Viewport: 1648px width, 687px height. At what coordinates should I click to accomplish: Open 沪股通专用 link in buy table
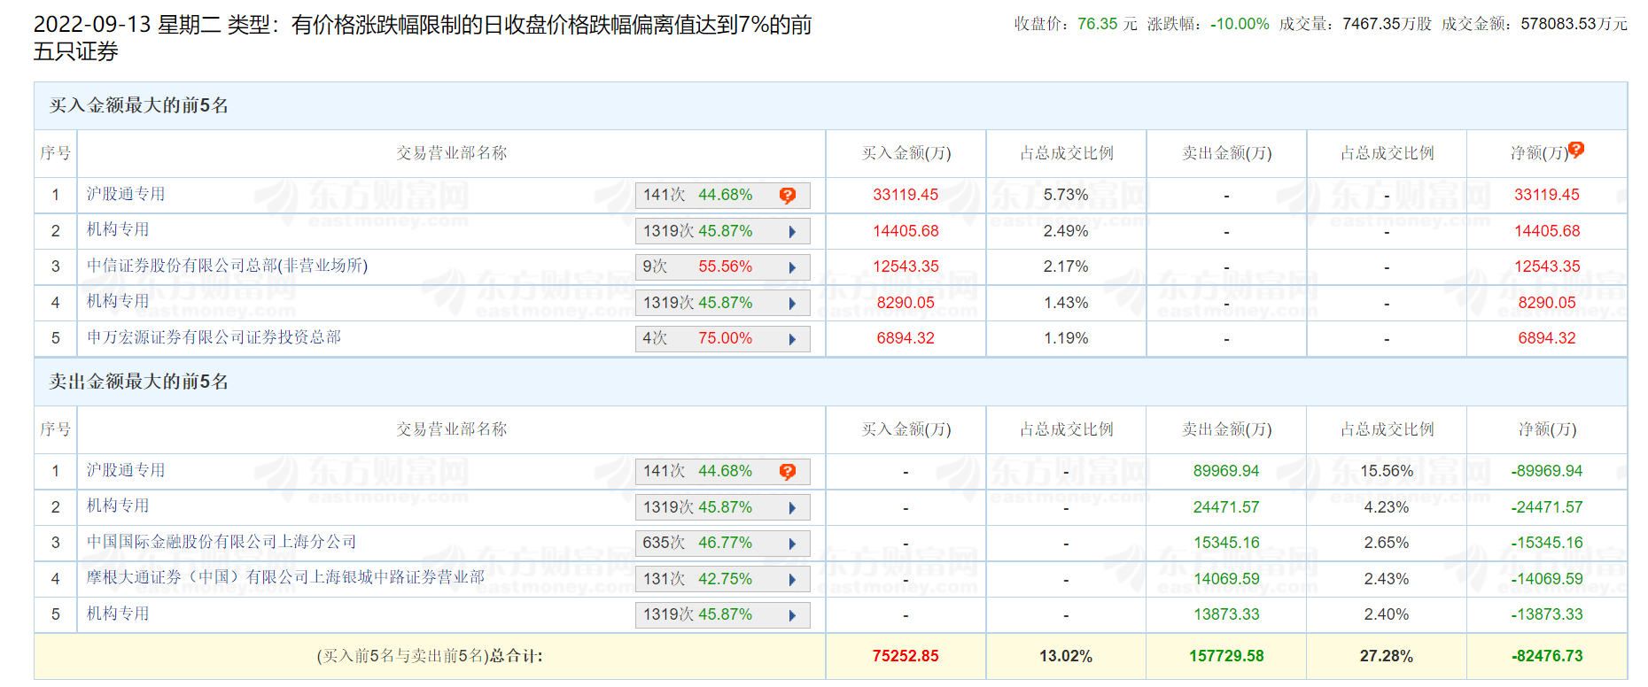tap(126, 194)
